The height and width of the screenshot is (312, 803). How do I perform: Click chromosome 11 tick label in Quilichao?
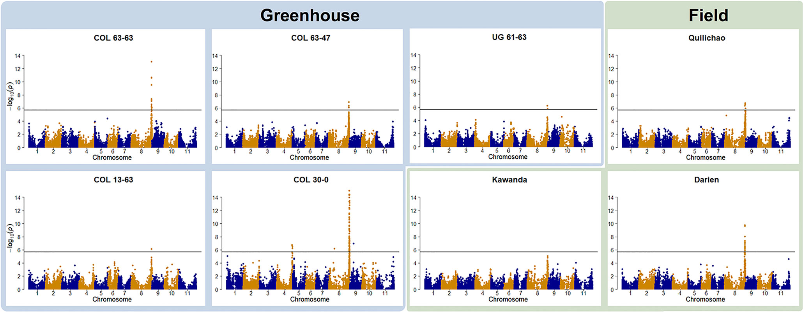click(781, 151)
